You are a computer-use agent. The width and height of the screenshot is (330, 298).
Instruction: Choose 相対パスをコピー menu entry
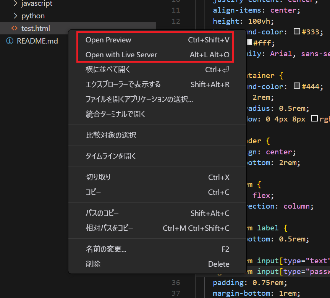click(157, 228)
